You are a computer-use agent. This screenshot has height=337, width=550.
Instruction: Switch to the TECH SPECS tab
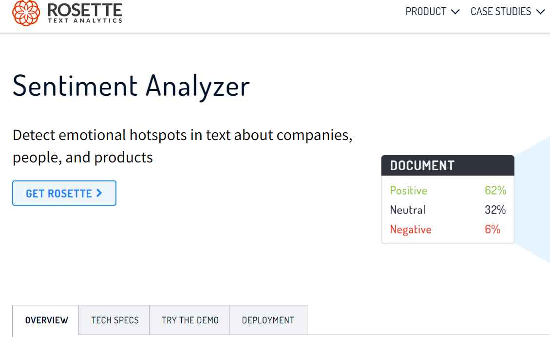114,320
